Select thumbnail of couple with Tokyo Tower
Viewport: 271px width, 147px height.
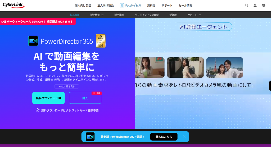pyautogui.click(x=224, y=67)
